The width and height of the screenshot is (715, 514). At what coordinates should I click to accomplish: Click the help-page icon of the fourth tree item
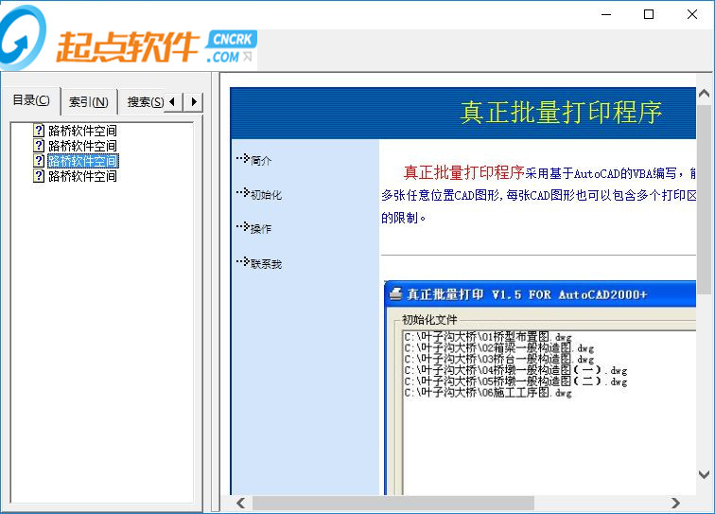point(39,176)
